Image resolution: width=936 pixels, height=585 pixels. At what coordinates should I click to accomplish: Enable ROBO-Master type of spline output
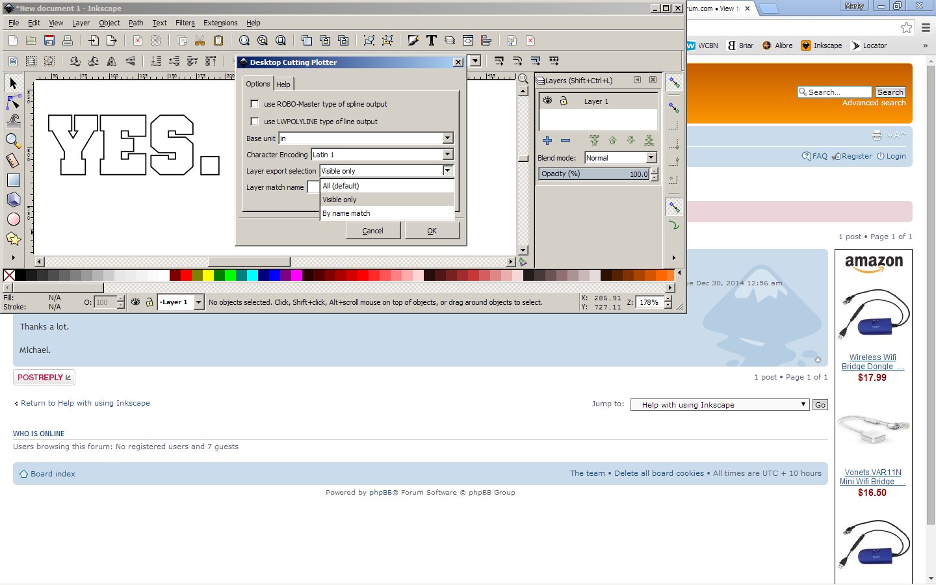[x=255, y=104]
